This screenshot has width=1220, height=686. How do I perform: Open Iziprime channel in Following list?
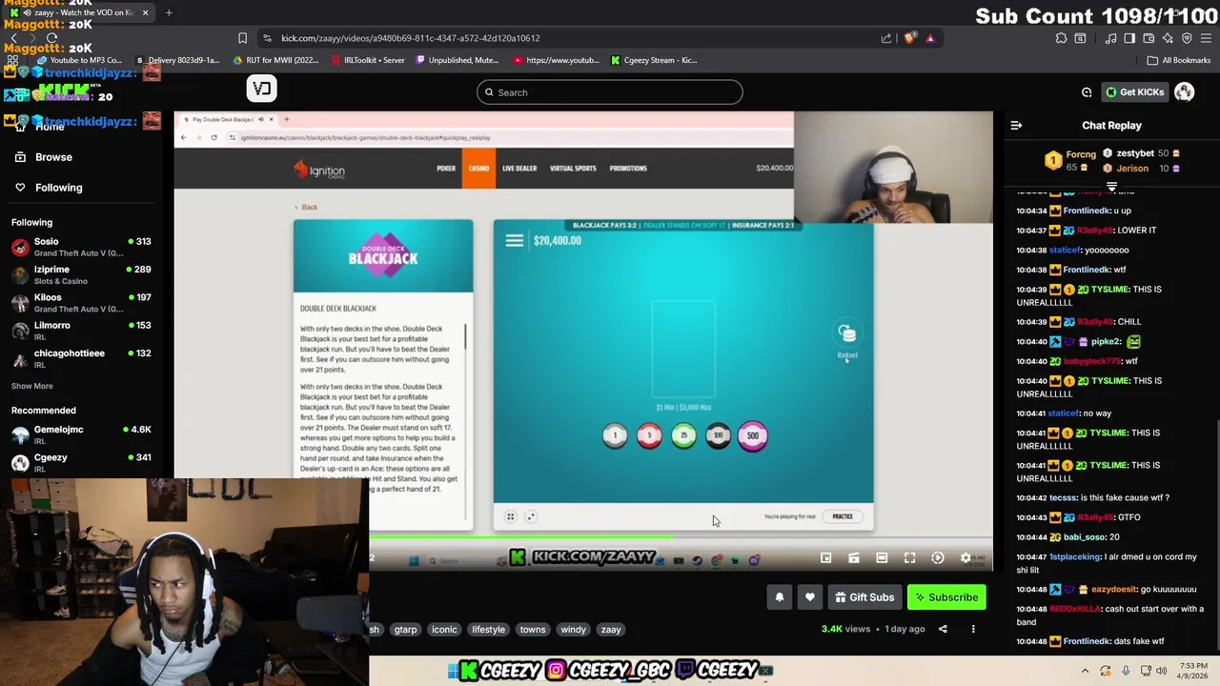(x=81, y=274)
